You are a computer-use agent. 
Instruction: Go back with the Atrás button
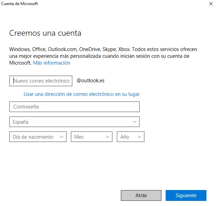(x=141, y=195)
